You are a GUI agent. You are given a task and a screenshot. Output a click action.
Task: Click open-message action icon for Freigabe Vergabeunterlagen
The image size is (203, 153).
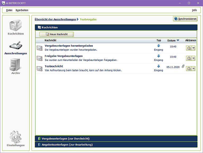pyautogui.click(x=189, y=58)
